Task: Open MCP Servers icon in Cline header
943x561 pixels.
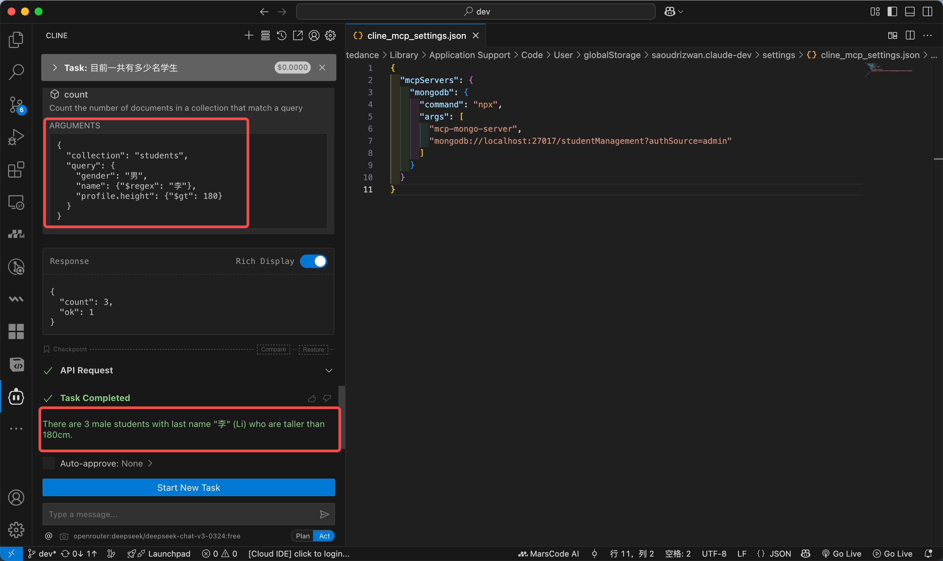Action: [265, 35]
